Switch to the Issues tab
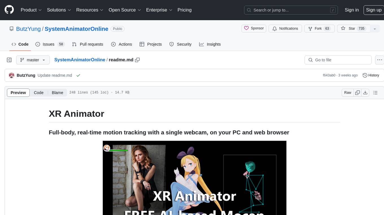Screen dimensions: 384x215 [50, 44]
